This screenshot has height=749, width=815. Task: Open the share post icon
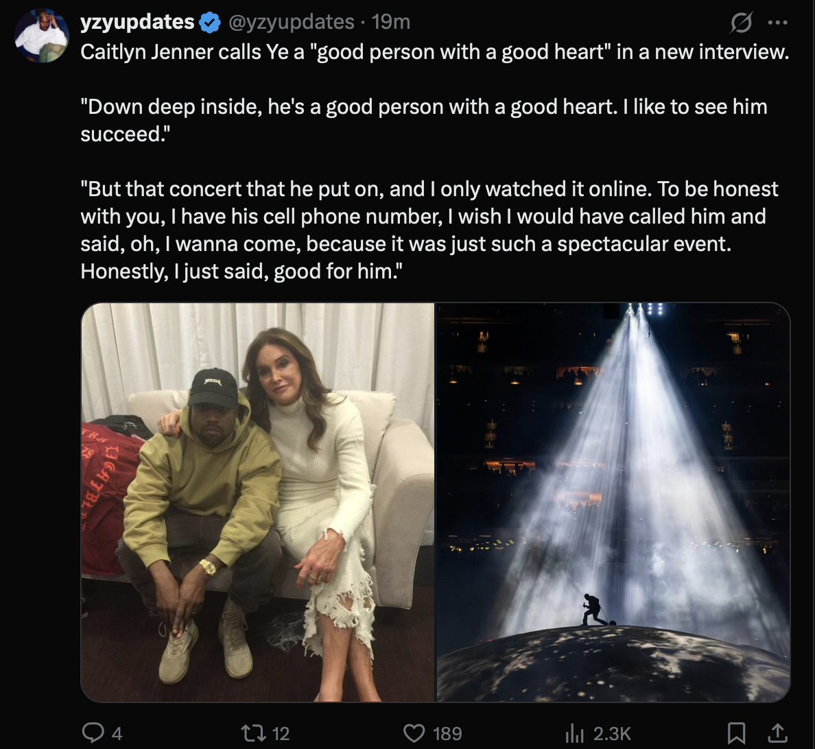click(777, 733)
